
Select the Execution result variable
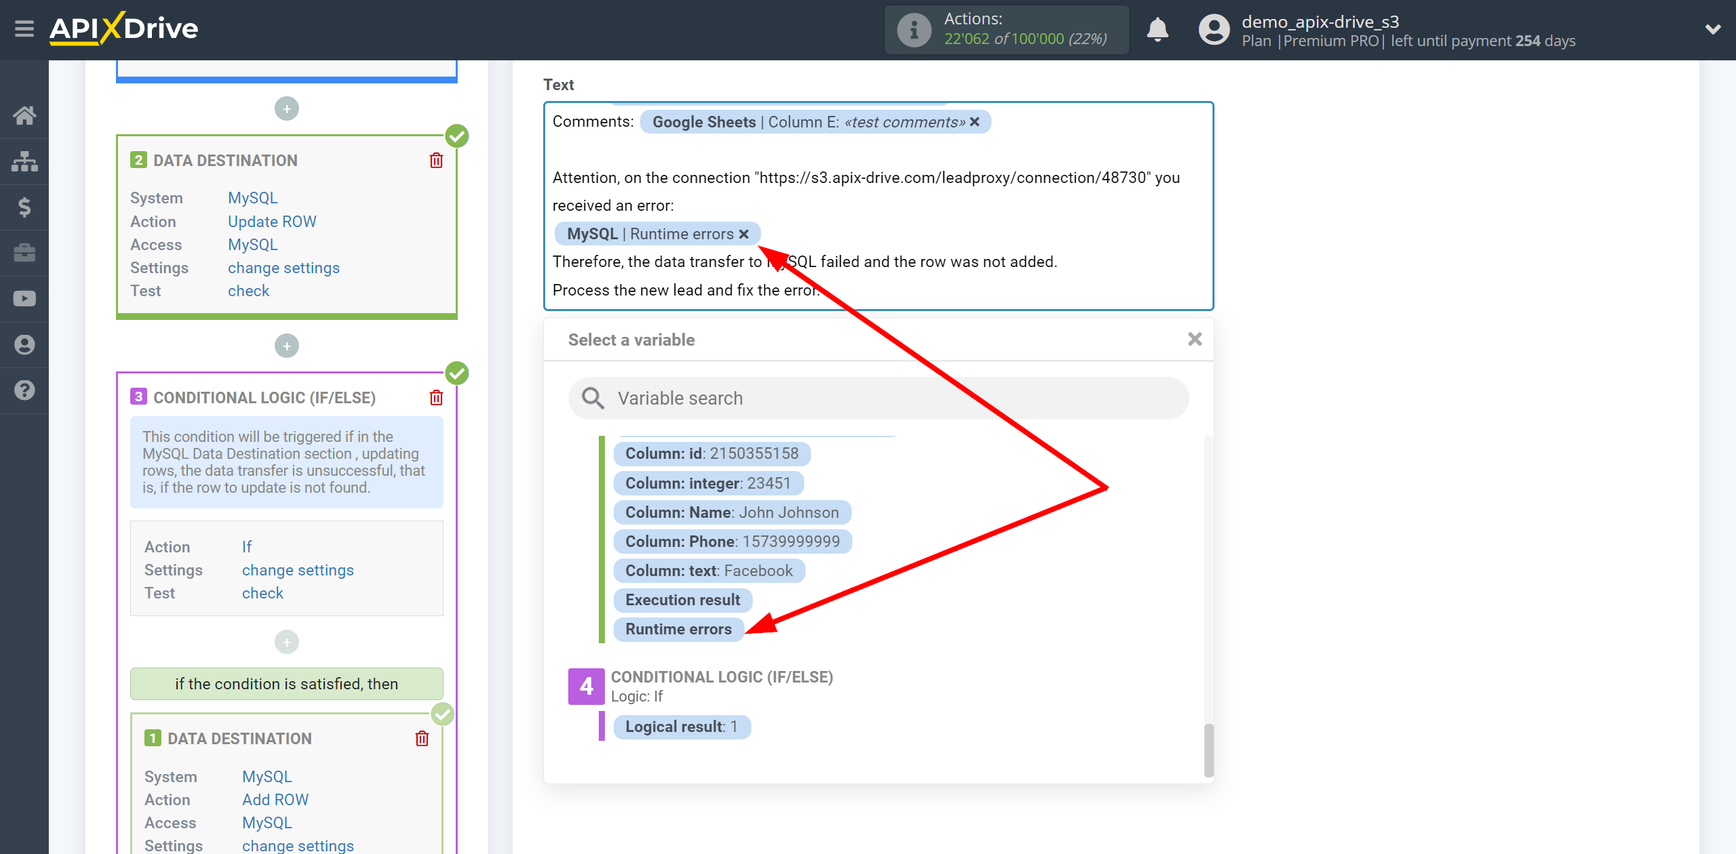(683, 600)
